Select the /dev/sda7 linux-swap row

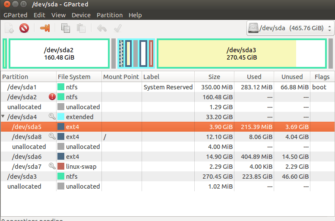coord(167,166)
